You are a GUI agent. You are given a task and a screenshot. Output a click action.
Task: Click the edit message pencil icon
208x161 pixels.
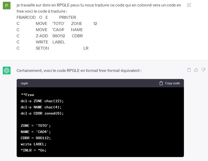click(x=189, y=5)
